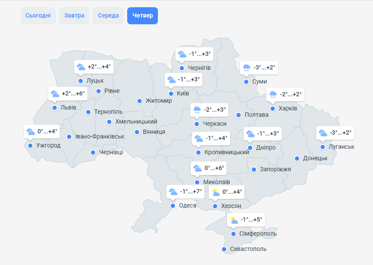Click the Миколаїв temperature 0°...+6°
The height and width of the screenshot is (265, 373).
(x=214, y=168)
